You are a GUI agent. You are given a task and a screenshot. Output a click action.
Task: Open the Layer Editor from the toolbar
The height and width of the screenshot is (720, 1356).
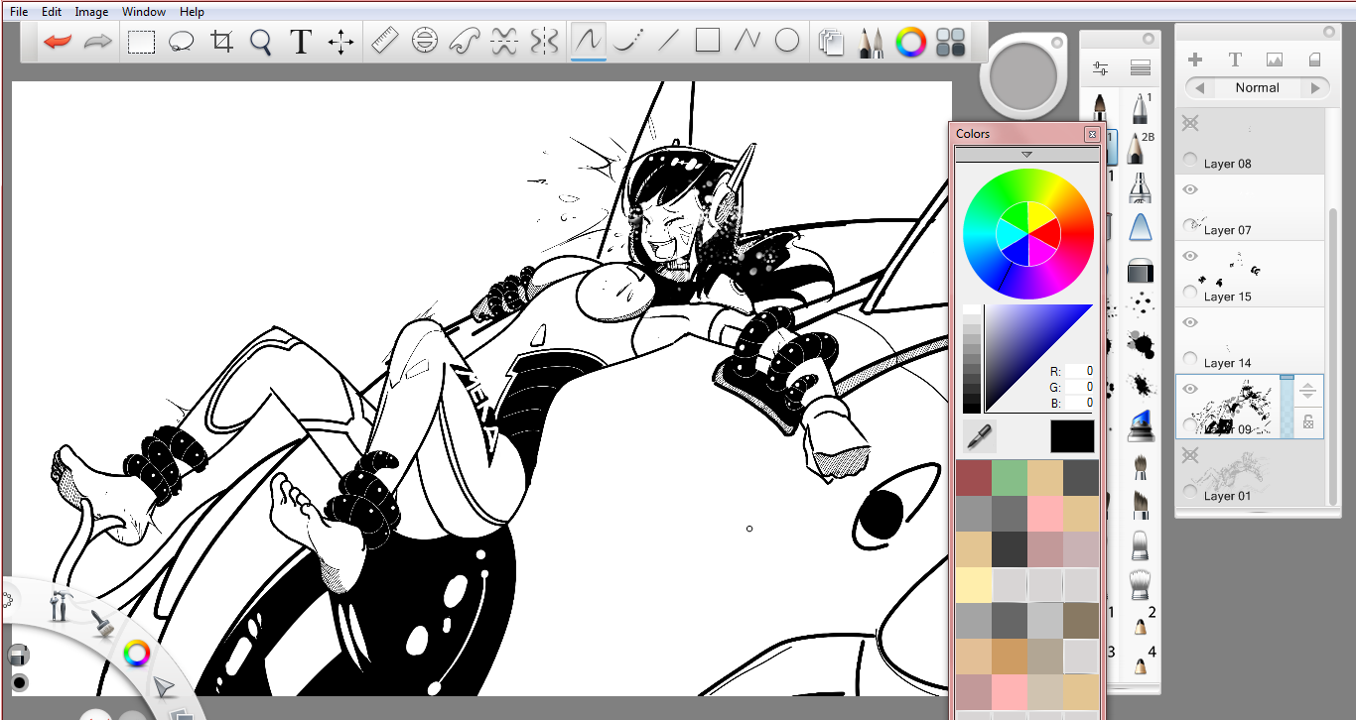[831, 42]
